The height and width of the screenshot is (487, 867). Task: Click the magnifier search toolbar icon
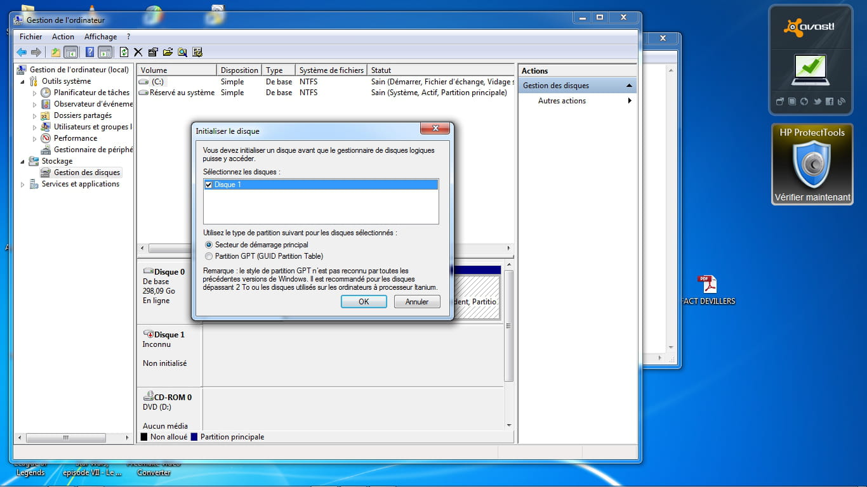point(182,52)
